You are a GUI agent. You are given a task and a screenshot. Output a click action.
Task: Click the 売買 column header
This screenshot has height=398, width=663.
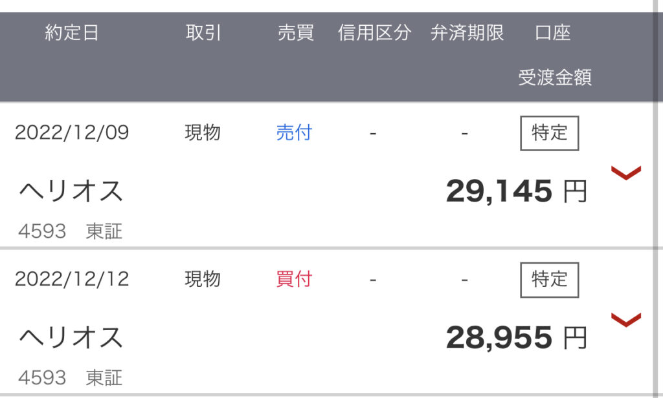coord(295,33)
